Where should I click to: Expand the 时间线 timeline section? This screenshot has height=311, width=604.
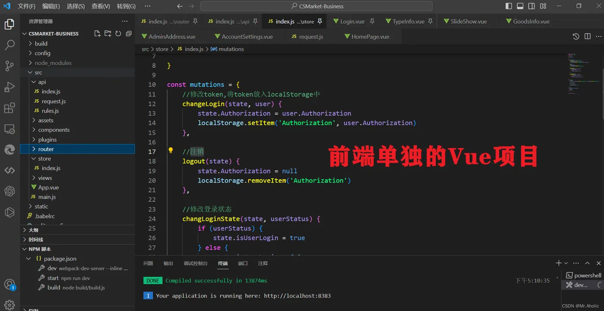[78, 239]
